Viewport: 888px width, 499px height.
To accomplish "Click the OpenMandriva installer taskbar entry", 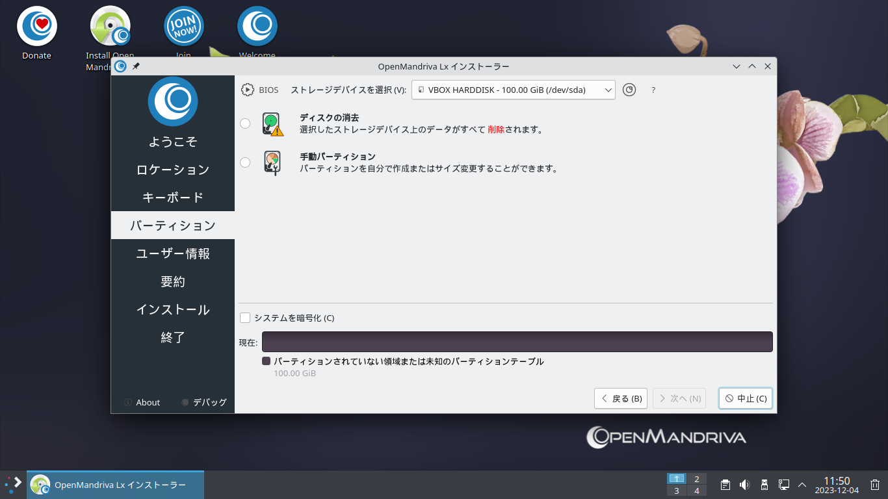I will [x=116, y=485].
